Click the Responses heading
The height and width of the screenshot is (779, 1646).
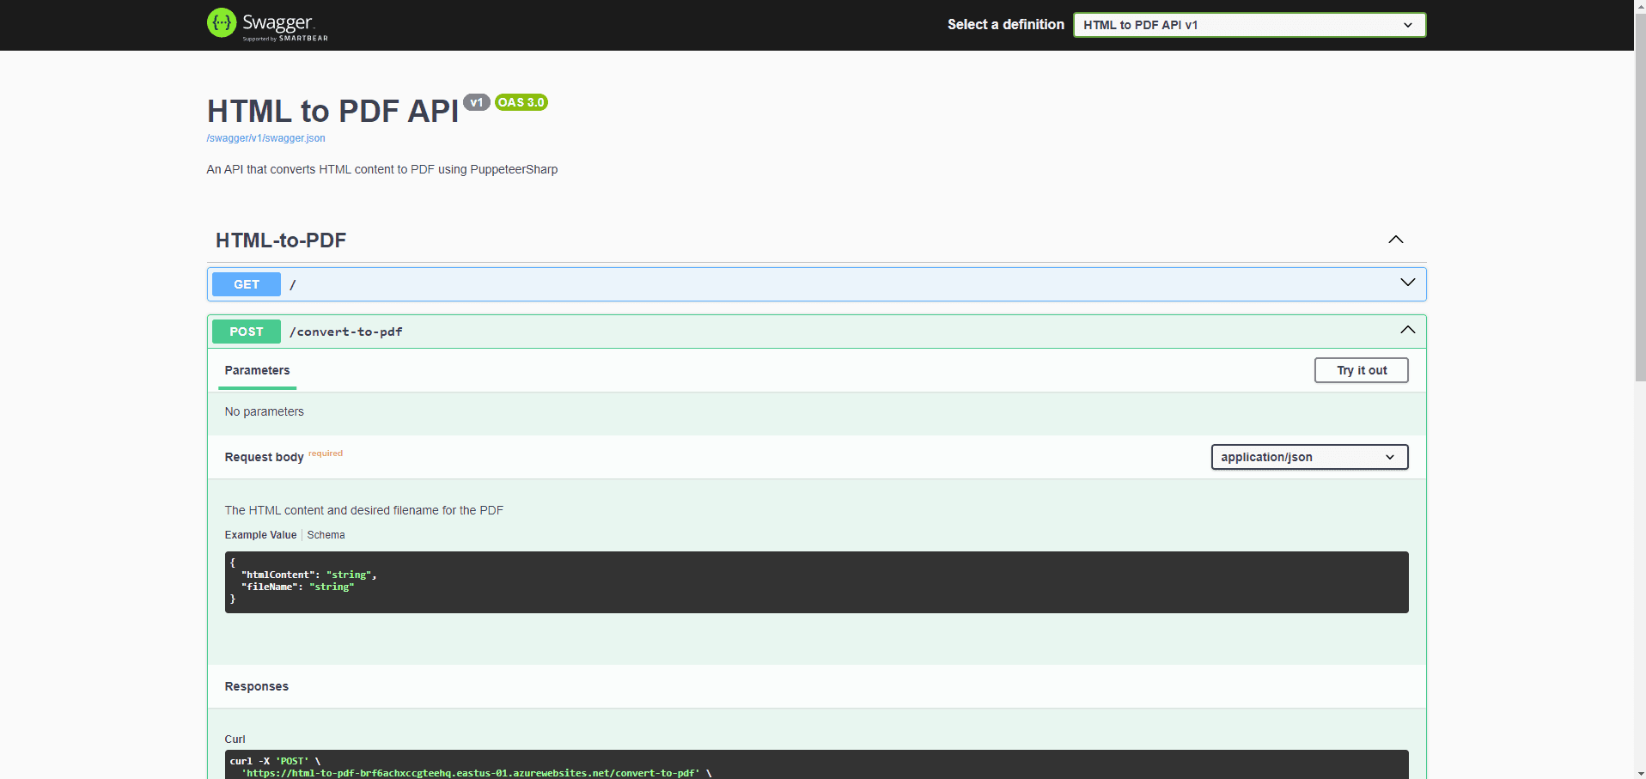coord(256,686)
